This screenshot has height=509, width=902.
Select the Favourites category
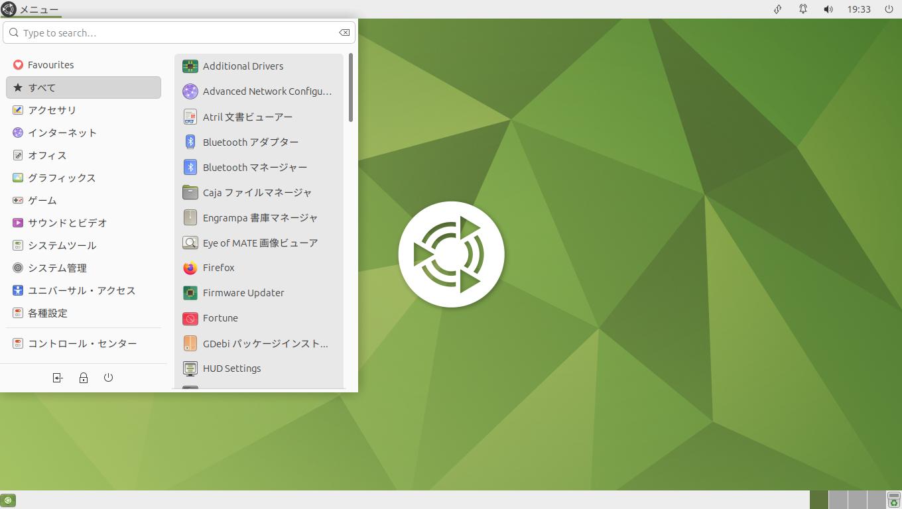[x=50, y=65]
